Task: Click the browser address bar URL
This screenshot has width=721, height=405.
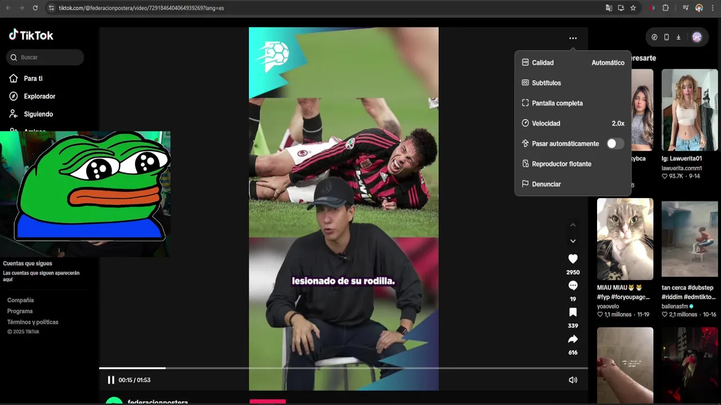Action: click(141, 8)
